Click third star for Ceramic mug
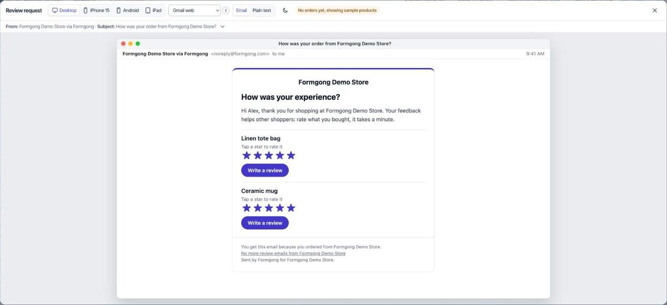This screenshot has width=667, height=305. 269,208
